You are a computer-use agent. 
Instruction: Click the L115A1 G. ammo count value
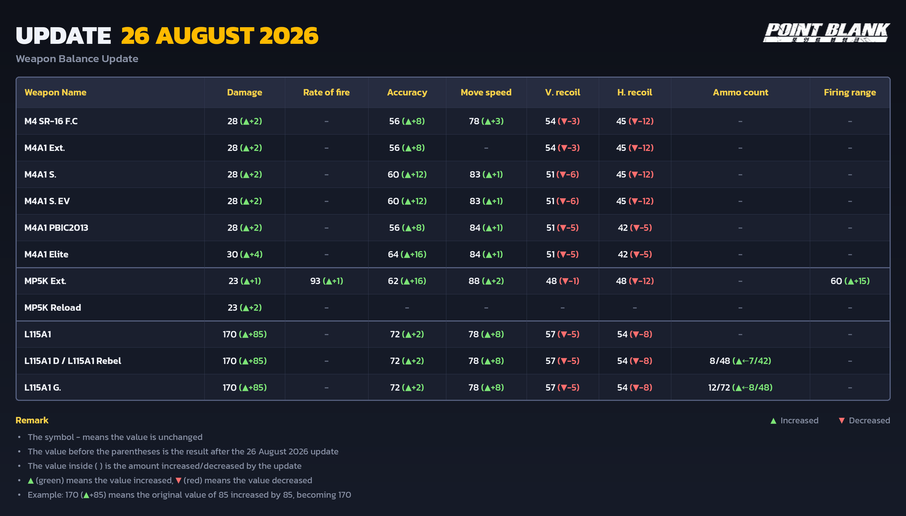(x=740, y=387)
